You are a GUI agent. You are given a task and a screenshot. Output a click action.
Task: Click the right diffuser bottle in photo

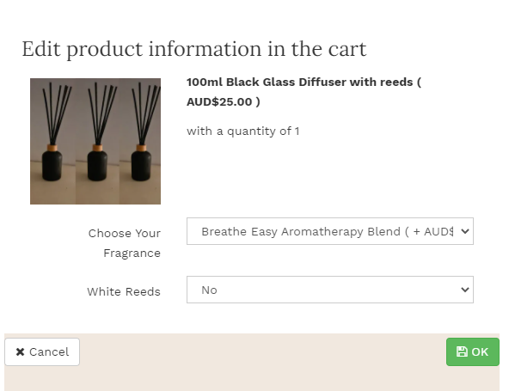pyautogui.click(x=141, y=162)
